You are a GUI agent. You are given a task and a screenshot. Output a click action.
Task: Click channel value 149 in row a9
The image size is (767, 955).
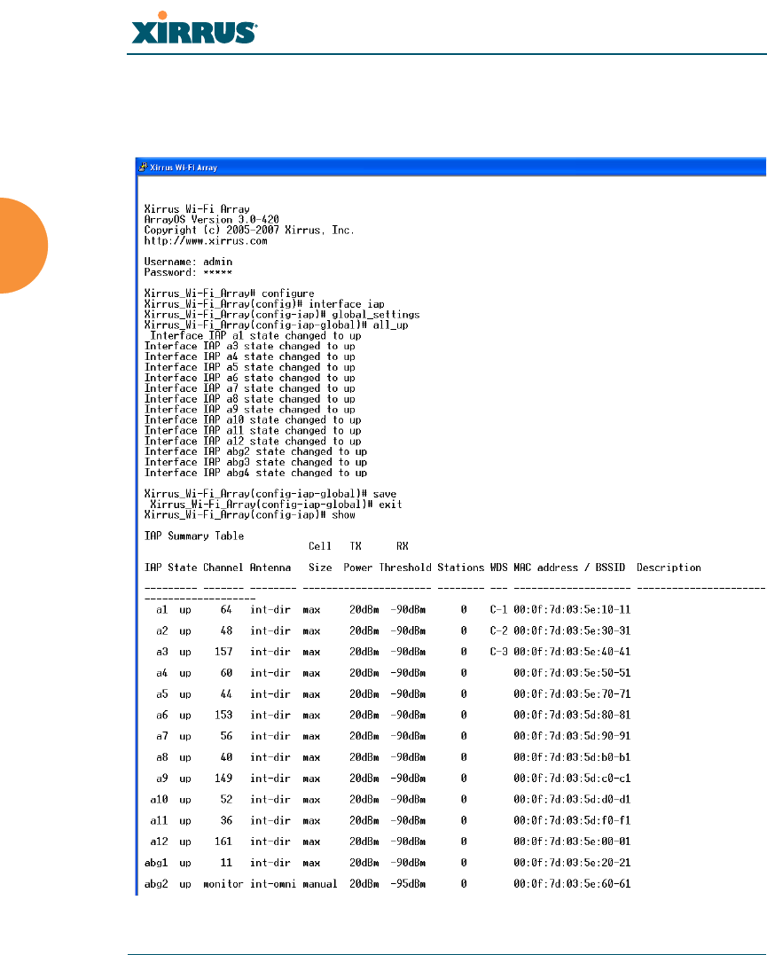pos(223,779)
